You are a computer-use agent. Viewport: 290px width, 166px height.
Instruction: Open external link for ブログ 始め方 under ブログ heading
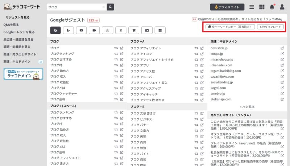click(122, 71)
